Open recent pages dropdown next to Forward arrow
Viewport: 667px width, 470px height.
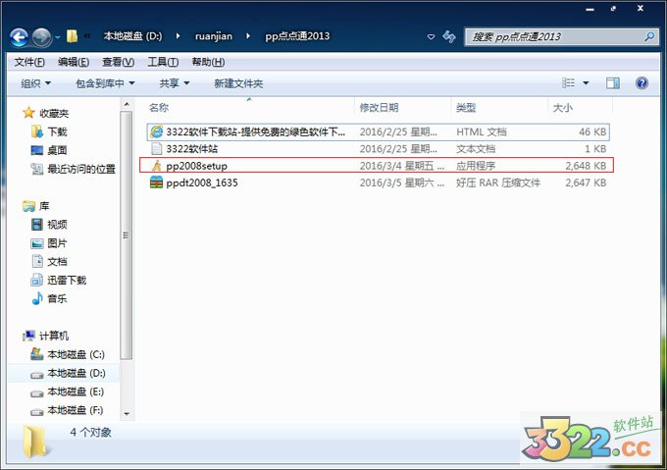coord(58,38)
